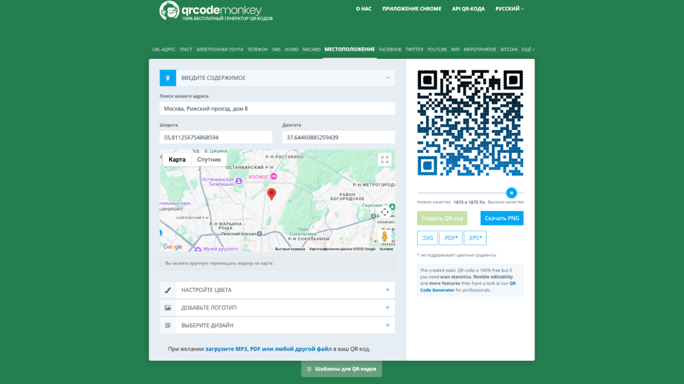The height and width of the screenshot is (384, 684).
Task: Expand the Добавьте логотип section
Action: click(x=388, y=308)
